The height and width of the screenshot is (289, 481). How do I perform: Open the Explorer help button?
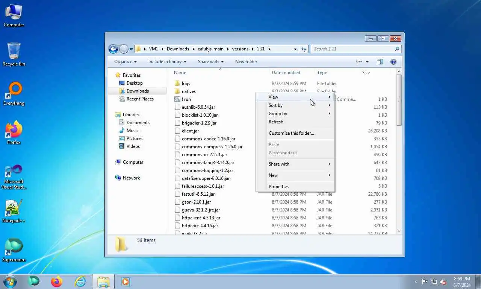[393, 62]
